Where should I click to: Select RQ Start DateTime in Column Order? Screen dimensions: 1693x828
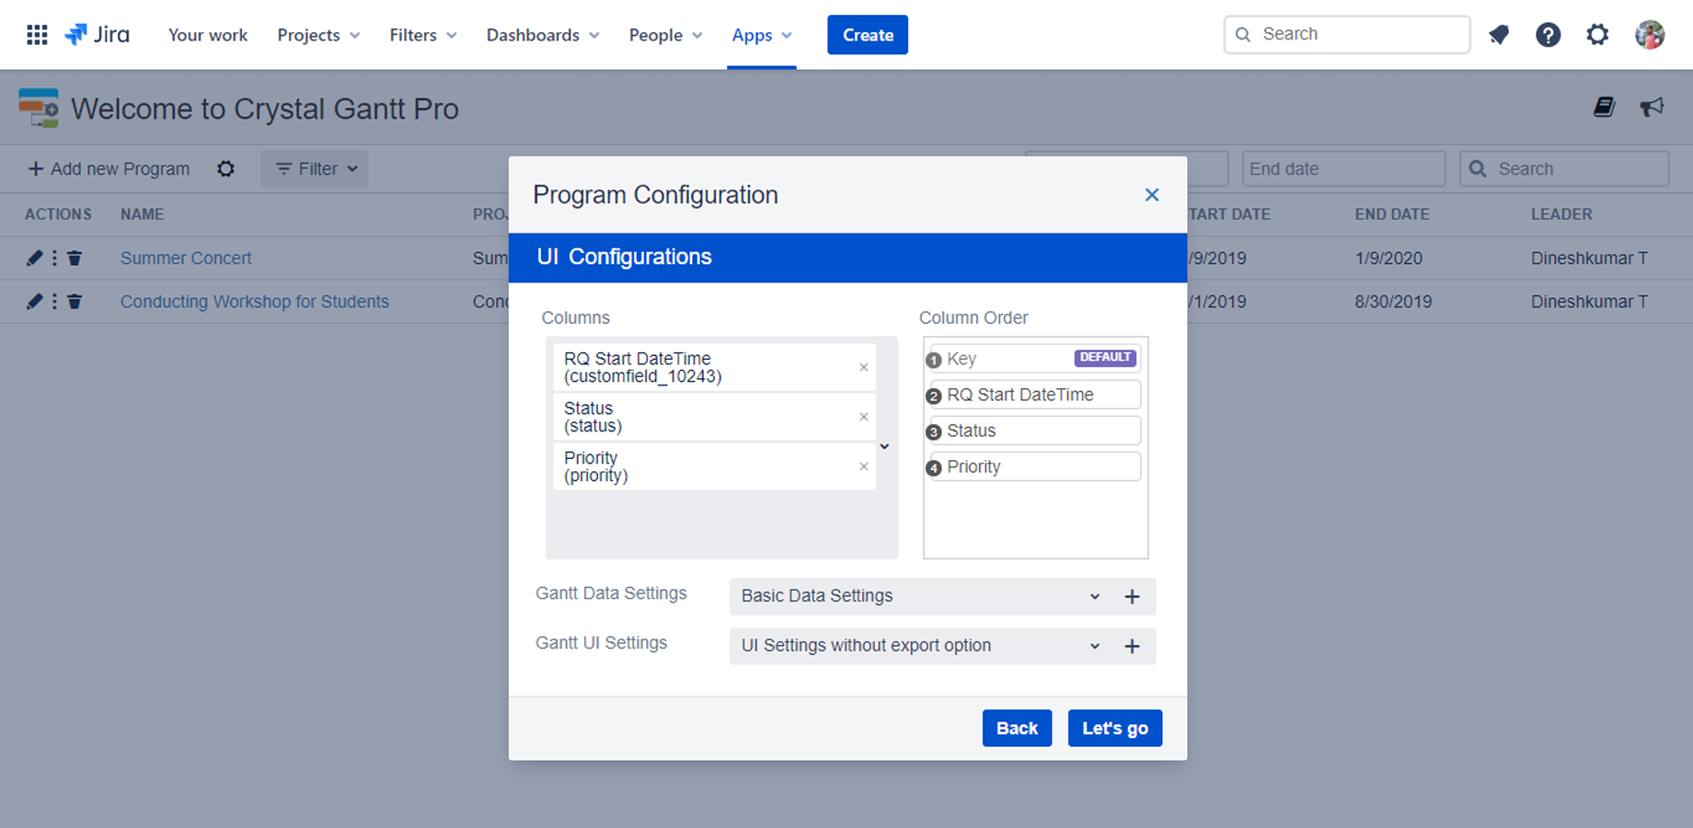click(x=1035, y=395)
